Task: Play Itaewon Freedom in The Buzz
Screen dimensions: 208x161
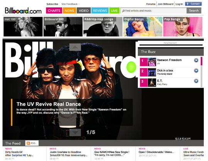Action: pyautogui.click(x=196, y=60)
